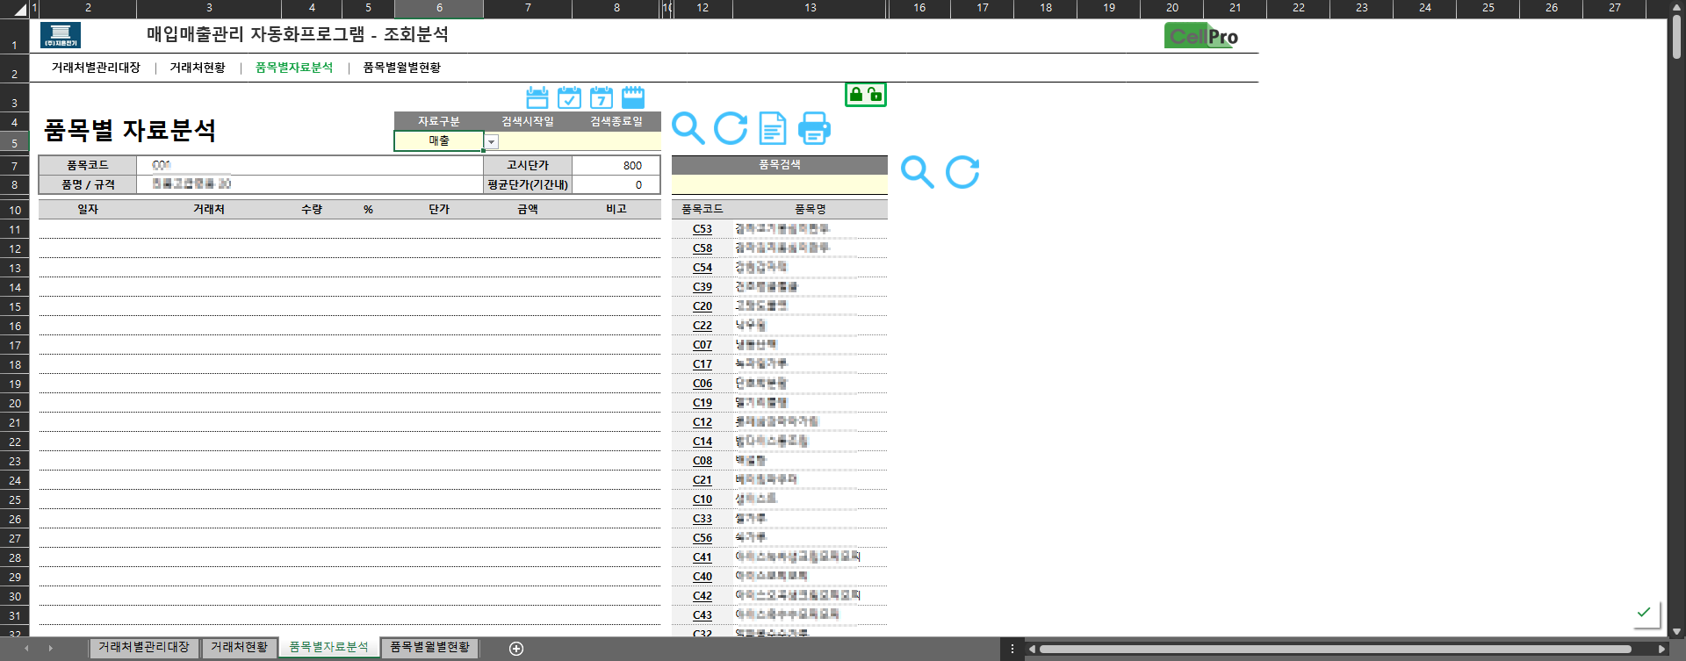Click the refresh icon beside the document icon
This screenshot has width=1686, height=661.
click(x=730, y=128)
